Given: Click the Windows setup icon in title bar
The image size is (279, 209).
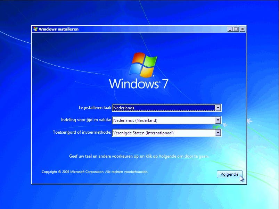Looking at the screenshot, I should coord(35,29).
